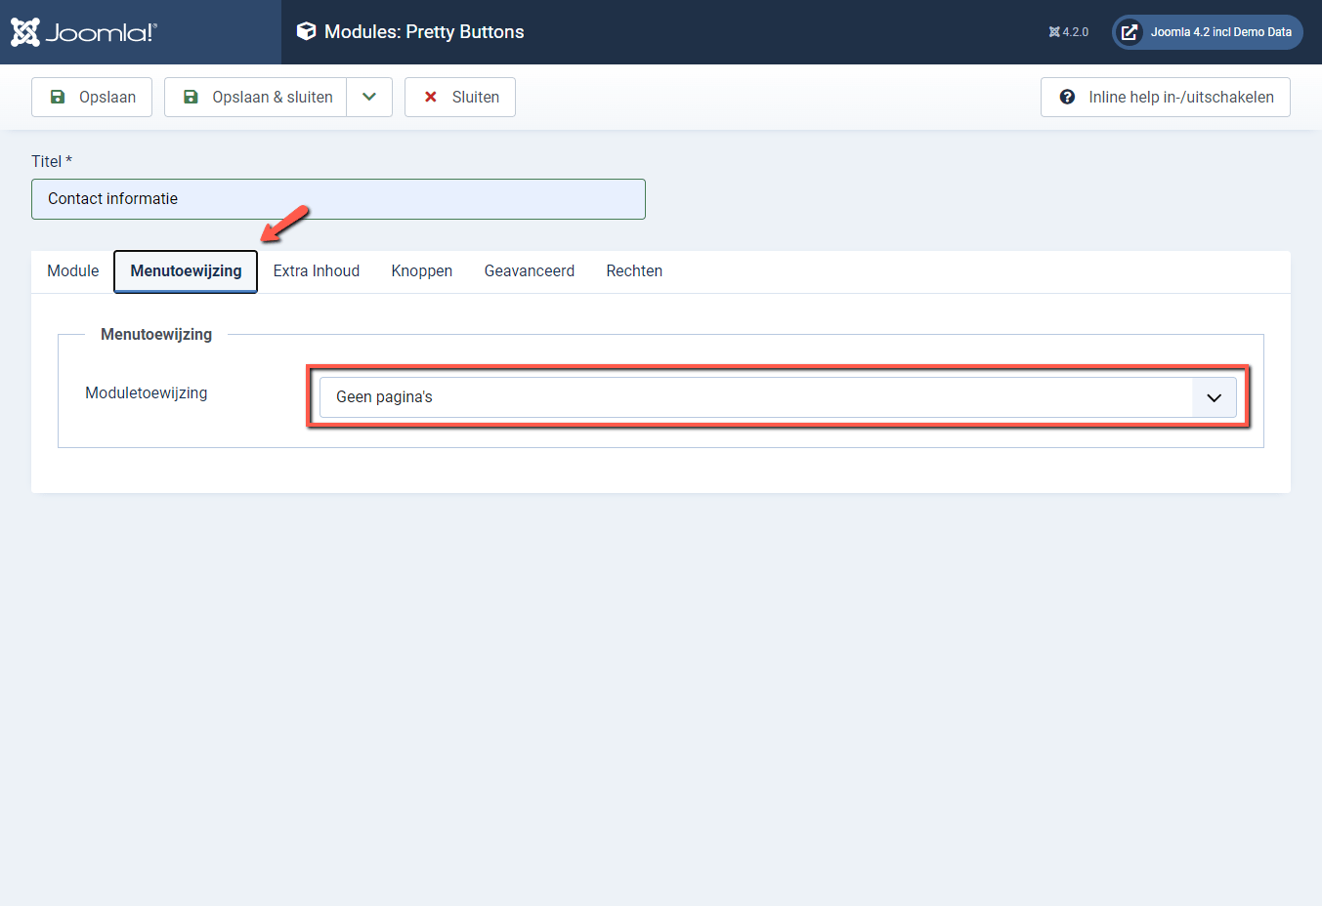Click the save icon inside the Opslaan button
Screen dimensions: 1322x906
[x=60, y=97]
